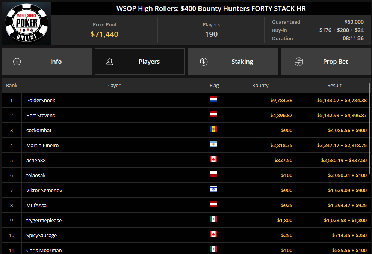This screenshot has width=372, height=254.
Task: Click PolderSnoek's Netherlands flag
Action: tap(213, 99)
